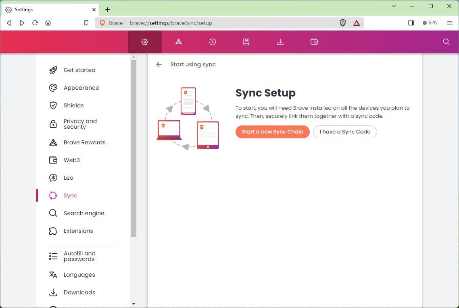459x308 pixels.
Task: Toggle the sidebar panel icon near VPN
Action: [x=411, y=23]
